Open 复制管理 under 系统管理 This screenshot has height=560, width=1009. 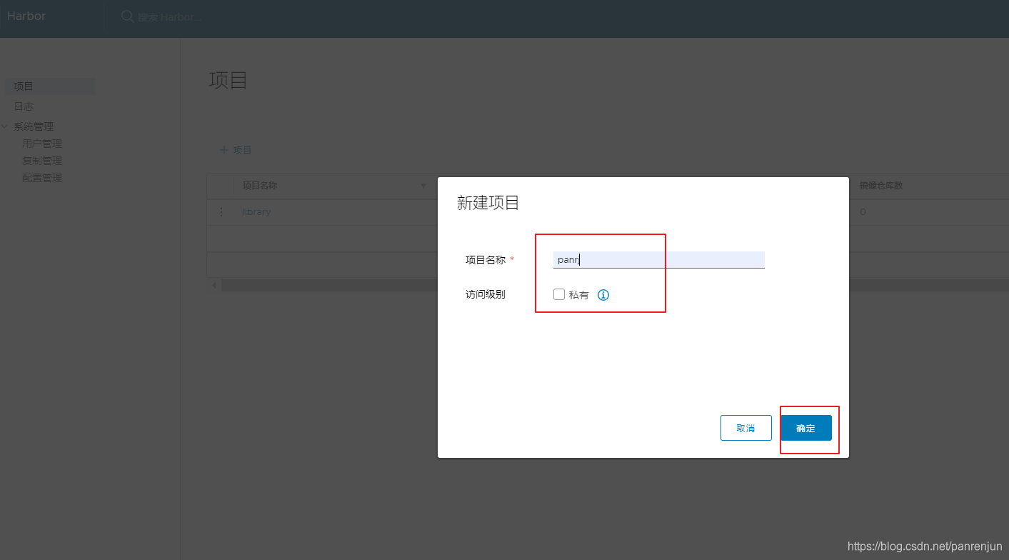pos(42,161)
